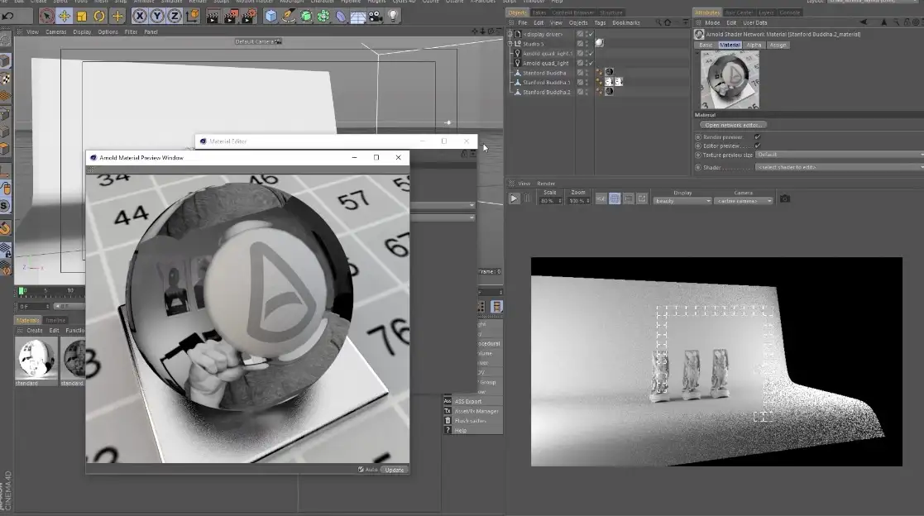Add a Light bulb object
The height and width of the screenshot is (516, 924).
coord(393,16)
